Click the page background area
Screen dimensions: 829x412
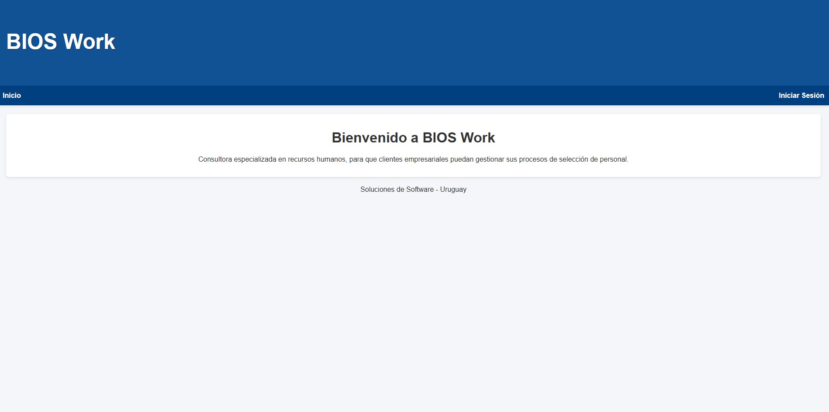click(414, 284)
